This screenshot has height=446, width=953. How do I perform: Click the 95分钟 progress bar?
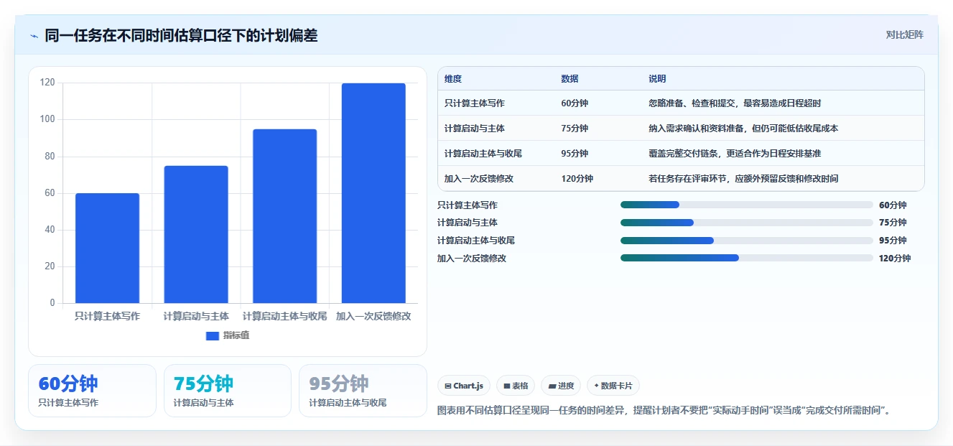point(747,241)
